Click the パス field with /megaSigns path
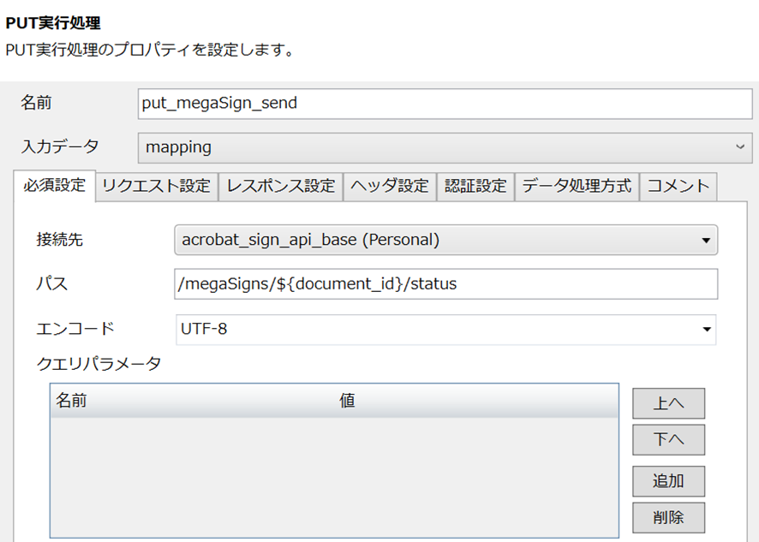The width and height of the screenshot is (759, 542). (x=445, y=284)
